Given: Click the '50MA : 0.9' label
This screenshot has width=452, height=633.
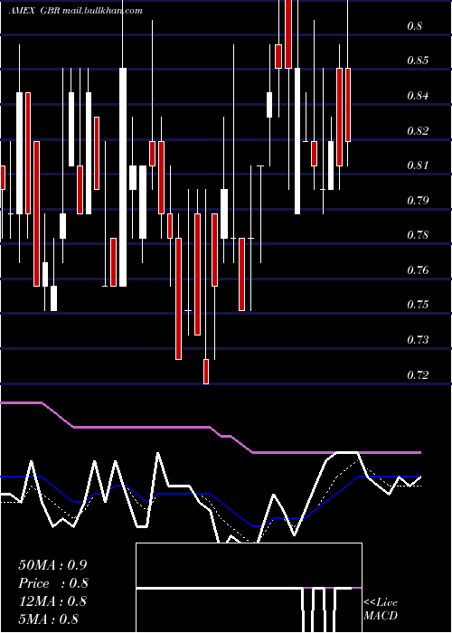Looking at the screenshot, I should tap(52, 565).
